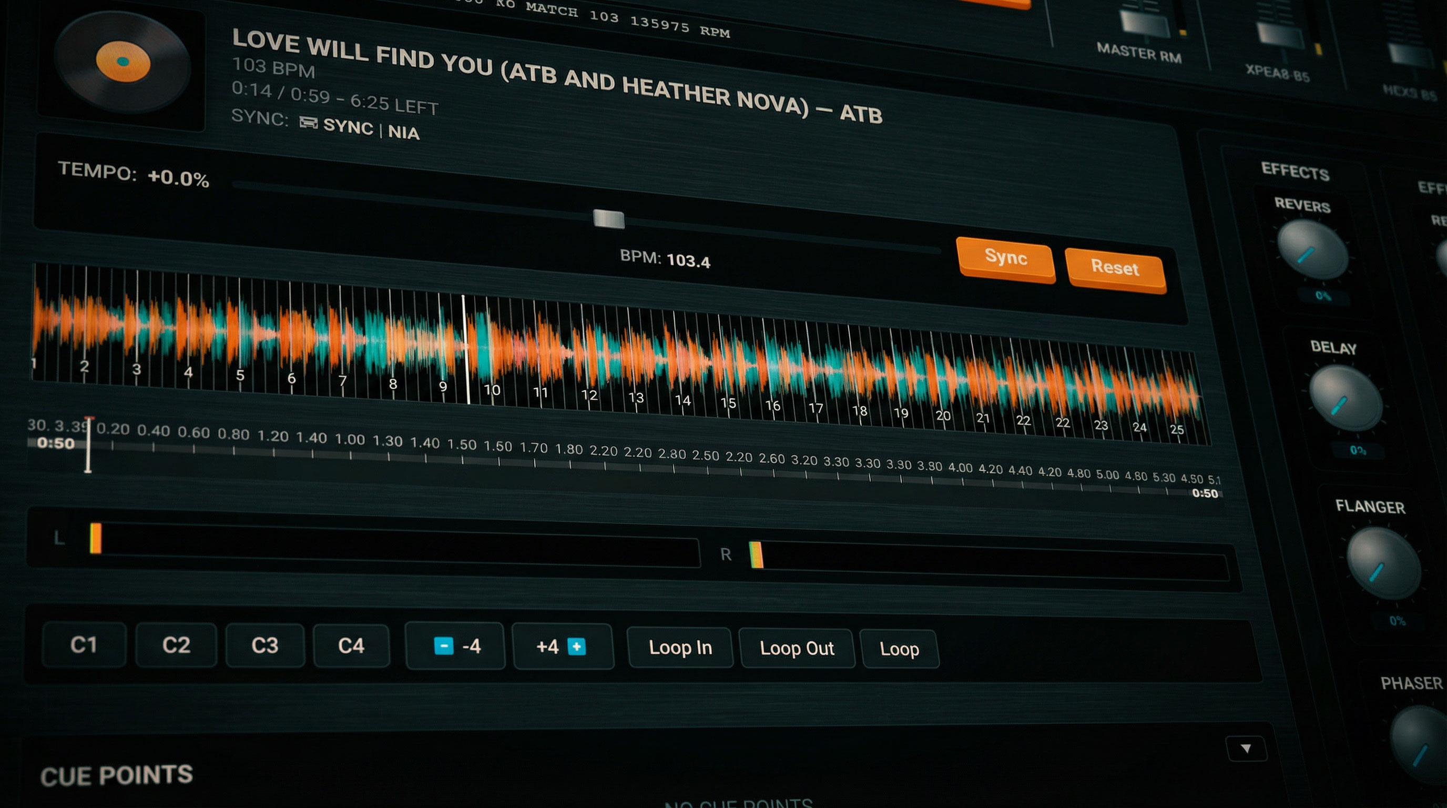The width and height of the screenshot is (1447, 808).
Task: Click the minus icon on -4 beat jump
Action: (443, 645)
